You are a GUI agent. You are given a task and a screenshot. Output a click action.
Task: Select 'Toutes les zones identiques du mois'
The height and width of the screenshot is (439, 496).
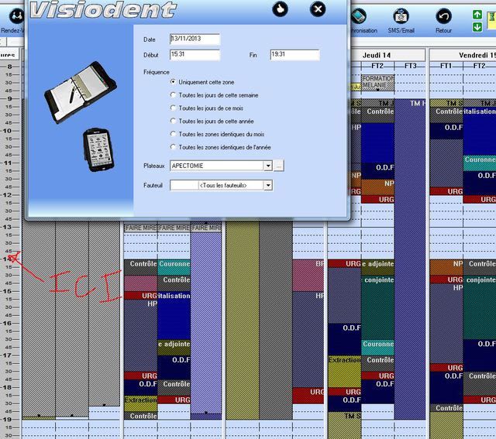tap(173, 133)
